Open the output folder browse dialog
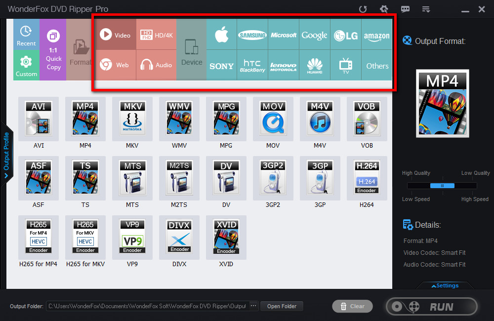Image resolution: width=494 pixels, height=321 pixels. [253, 306]
